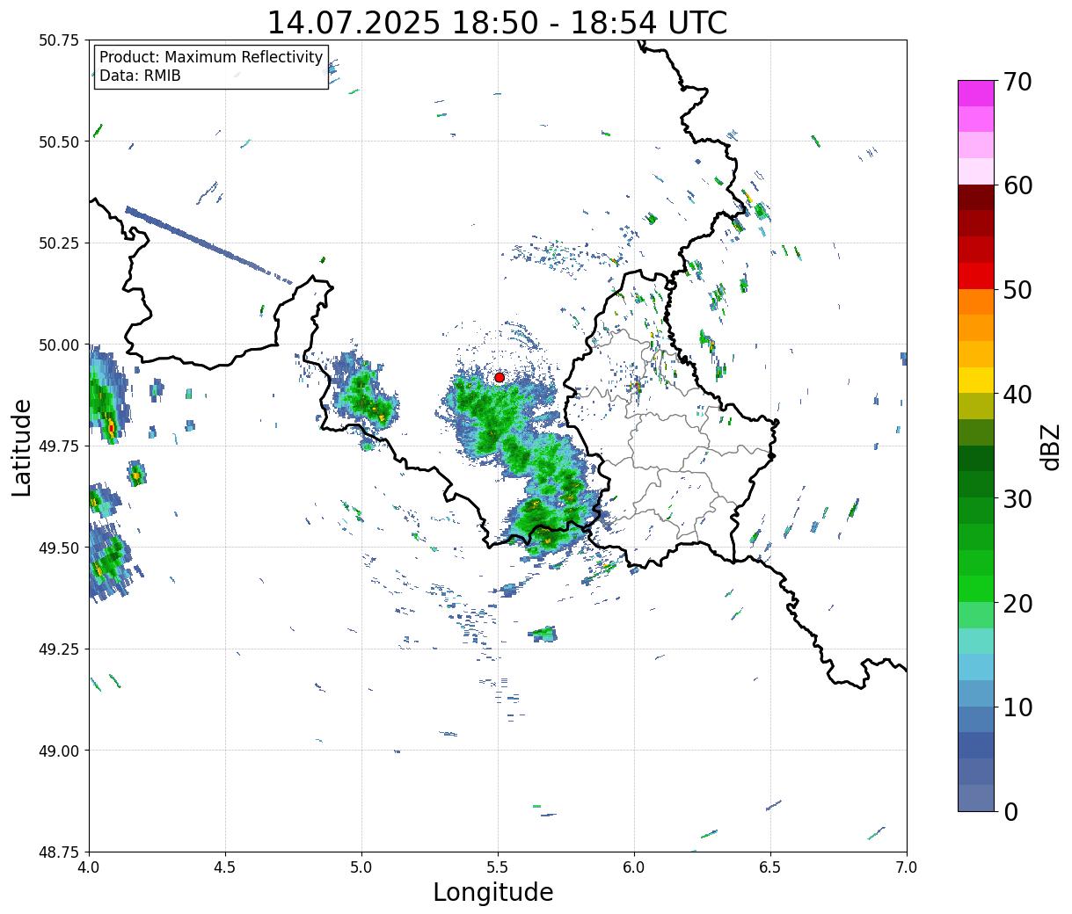Click the 'Product: Maximum Reflectivity' text
Viewport: 1072px width, 914px height.
211,57
